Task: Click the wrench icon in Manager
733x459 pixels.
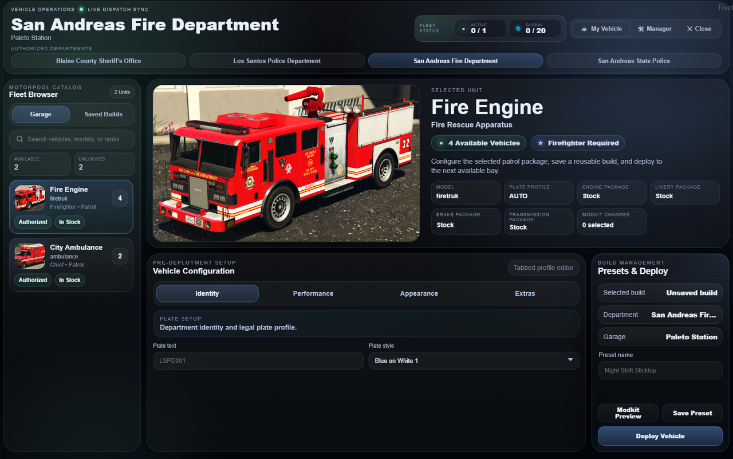Action: coord(641,29)
